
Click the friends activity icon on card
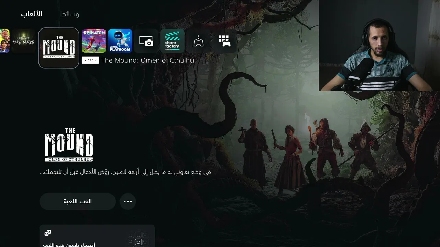(48, 233)
